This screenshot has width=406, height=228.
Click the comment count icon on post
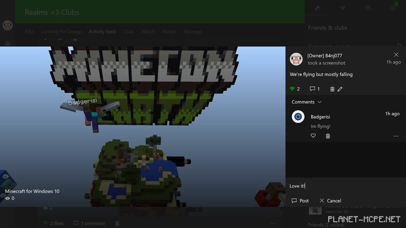pyautogui.click(x=312, y=89)
